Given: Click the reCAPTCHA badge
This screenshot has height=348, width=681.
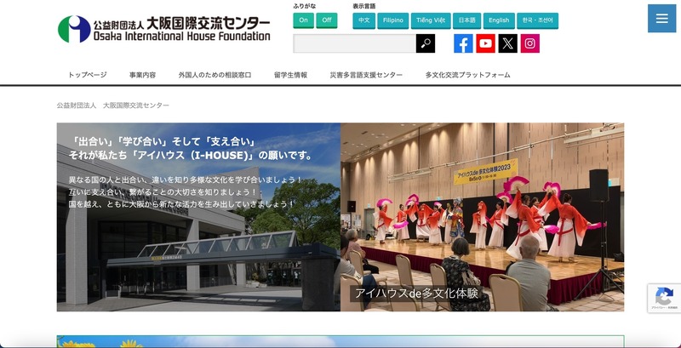Looking at the screenshot, I should tap(663, 299).
